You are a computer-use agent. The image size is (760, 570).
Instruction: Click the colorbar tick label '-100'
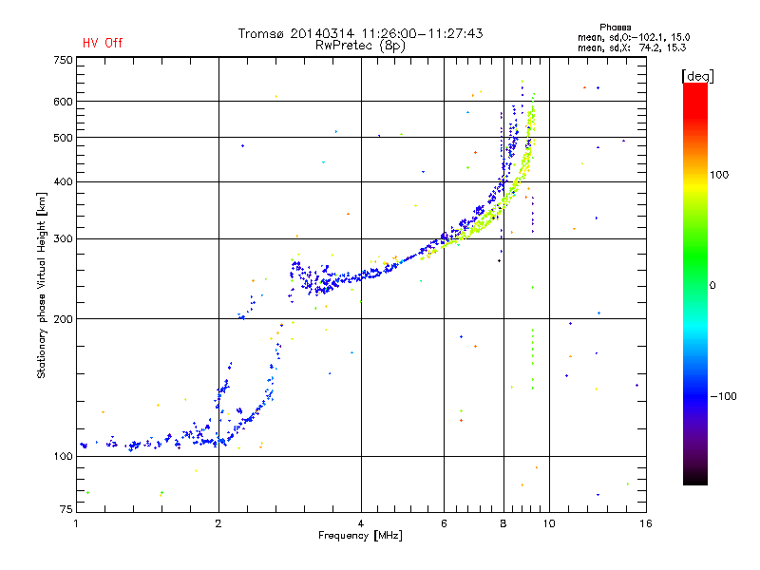[723, 396]
